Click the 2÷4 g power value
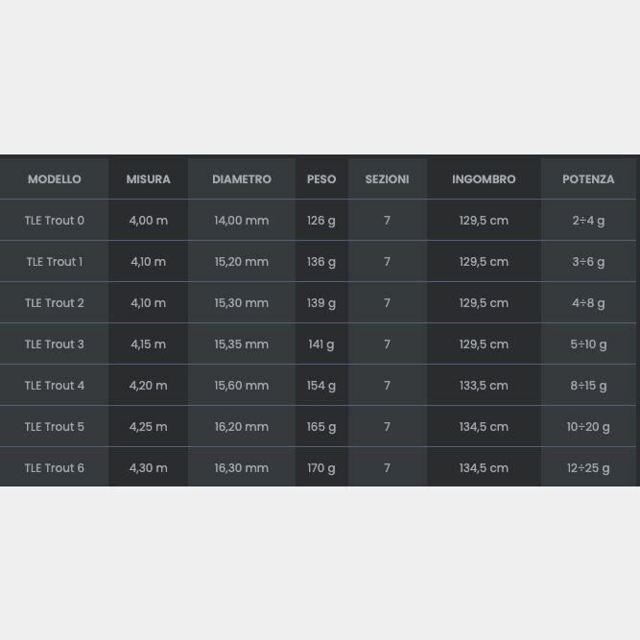The image size is (640, 640). point(588,221)
